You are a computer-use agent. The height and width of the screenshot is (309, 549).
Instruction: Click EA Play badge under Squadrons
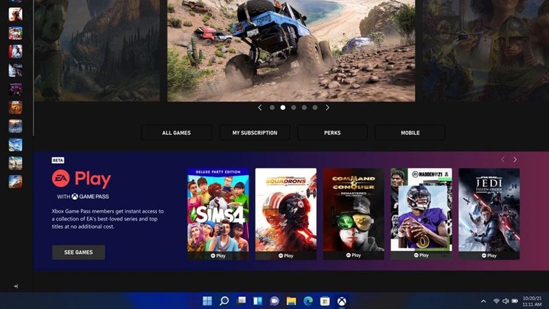[285, 255]
